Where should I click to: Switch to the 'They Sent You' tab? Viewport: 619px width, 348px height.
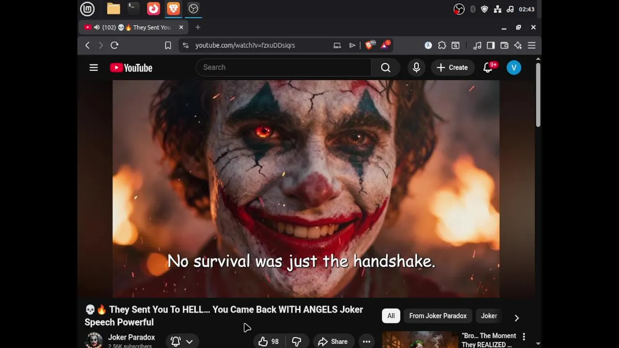[x=133, y=28]
